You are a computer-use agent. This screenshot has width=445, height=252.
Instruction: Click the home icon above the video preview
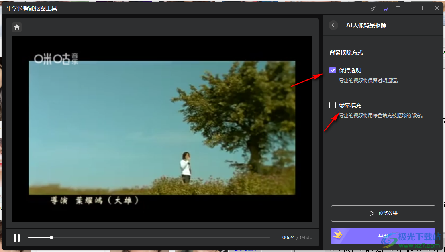coord(16,27)
